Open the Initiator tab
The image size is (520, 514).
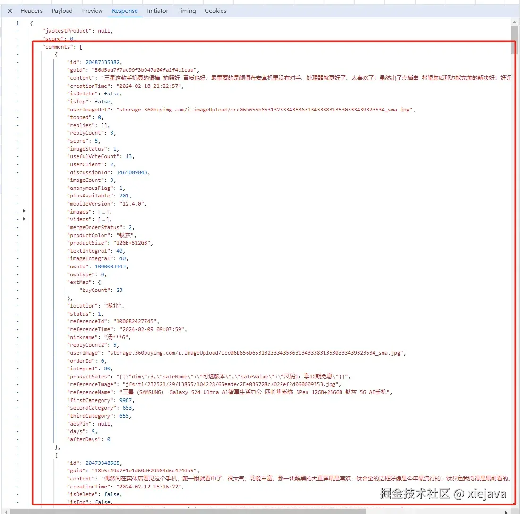tap(157, 10)
